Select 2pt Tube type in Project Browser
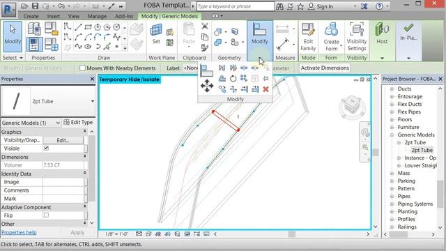 (x=422, y=150)
